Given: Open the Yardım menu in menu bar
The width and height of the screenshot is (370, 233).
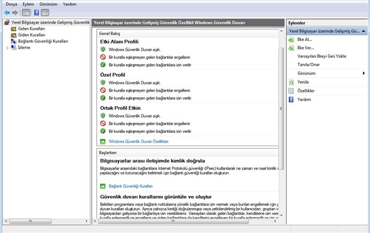Looking at the screenshot, I should 69,4.
